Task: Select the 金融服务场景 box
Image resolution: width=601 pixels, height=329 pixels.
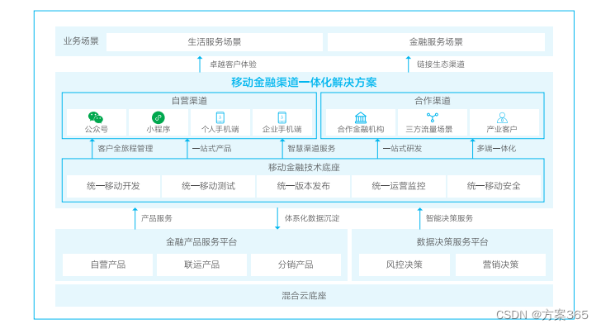Action: [x=436, y=42]
